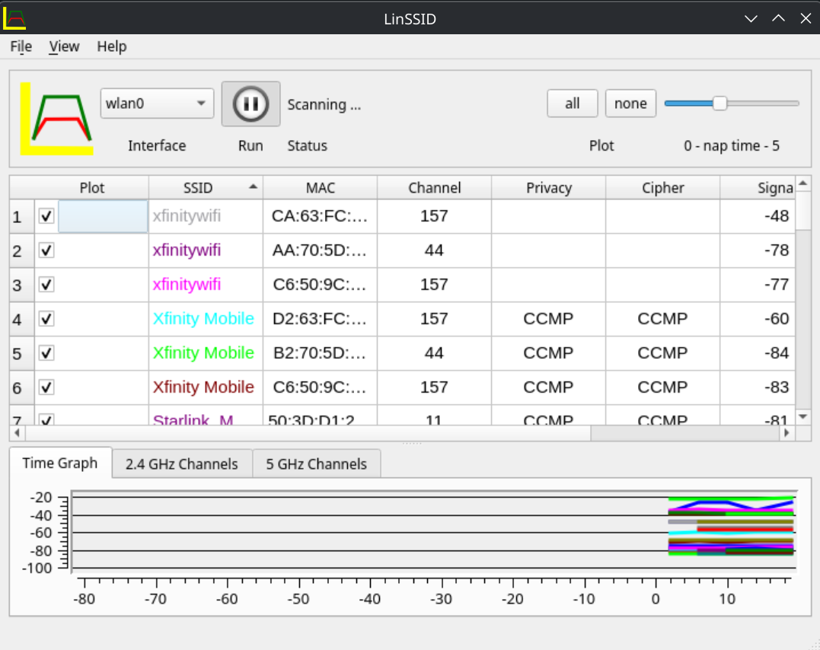Click the 'all' plot button

coord(572,104)
